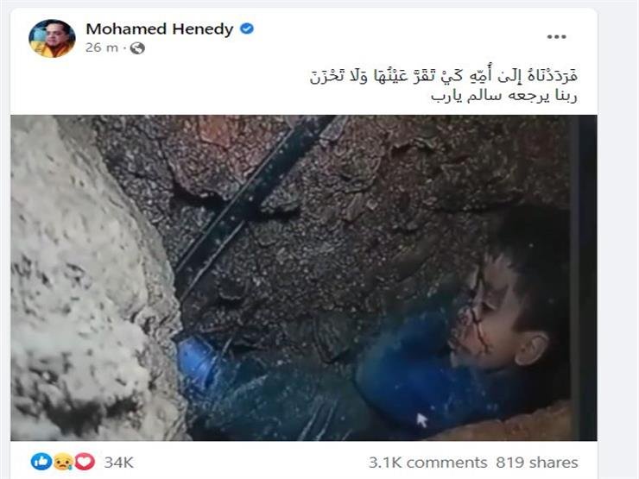Click the blue verified badge

(247, 29)
